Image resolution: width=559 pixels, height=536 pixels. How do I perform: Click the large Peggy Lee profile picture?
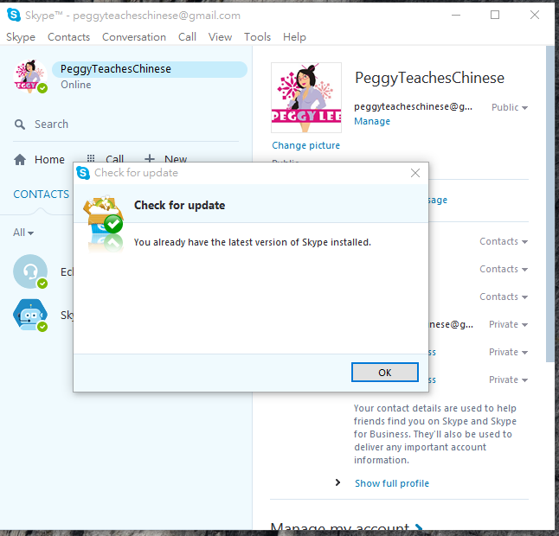[306, 98]
